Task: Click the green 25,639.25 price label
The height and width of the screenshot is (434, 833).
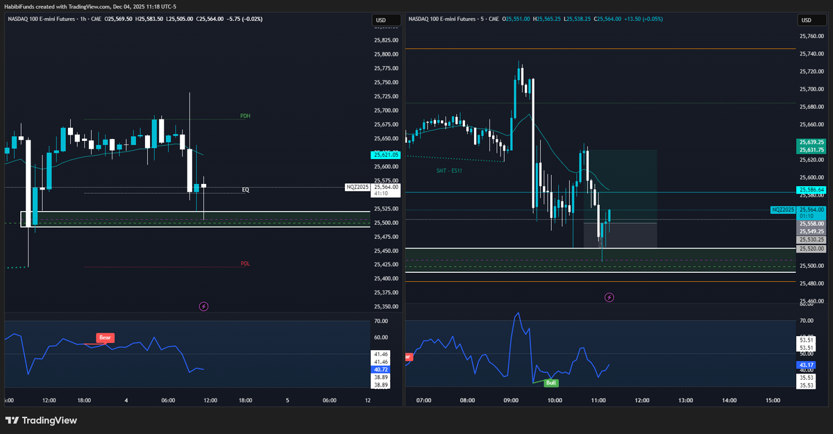Action: 811,142
